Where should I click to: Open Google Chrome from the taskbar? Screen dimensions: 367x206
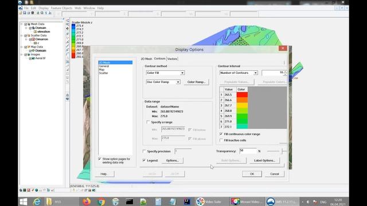[101, 201]
